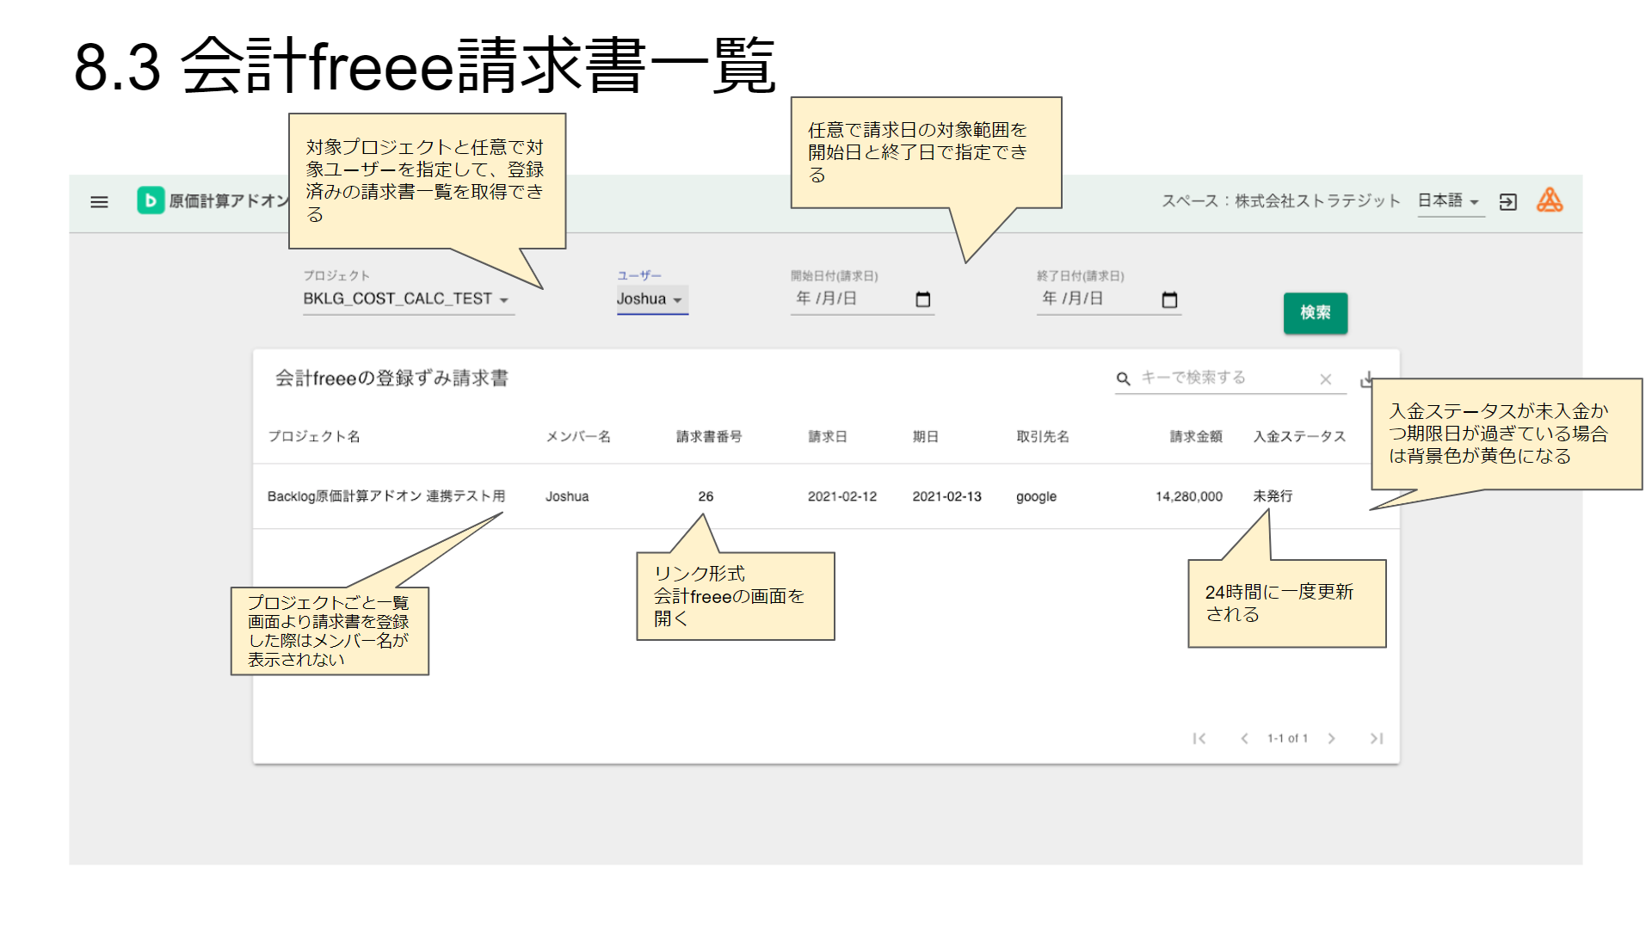The width and height of the screenshot is (1652, 929).
Task: Click the 未発行 status cell
Action: (1273, 496)
